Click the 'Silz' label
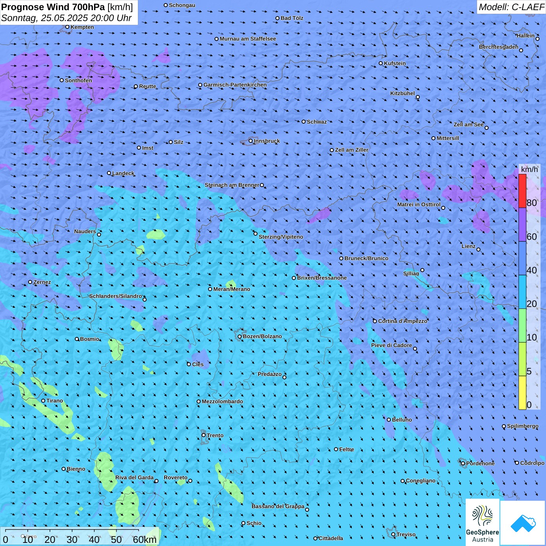 click(179, 142)
